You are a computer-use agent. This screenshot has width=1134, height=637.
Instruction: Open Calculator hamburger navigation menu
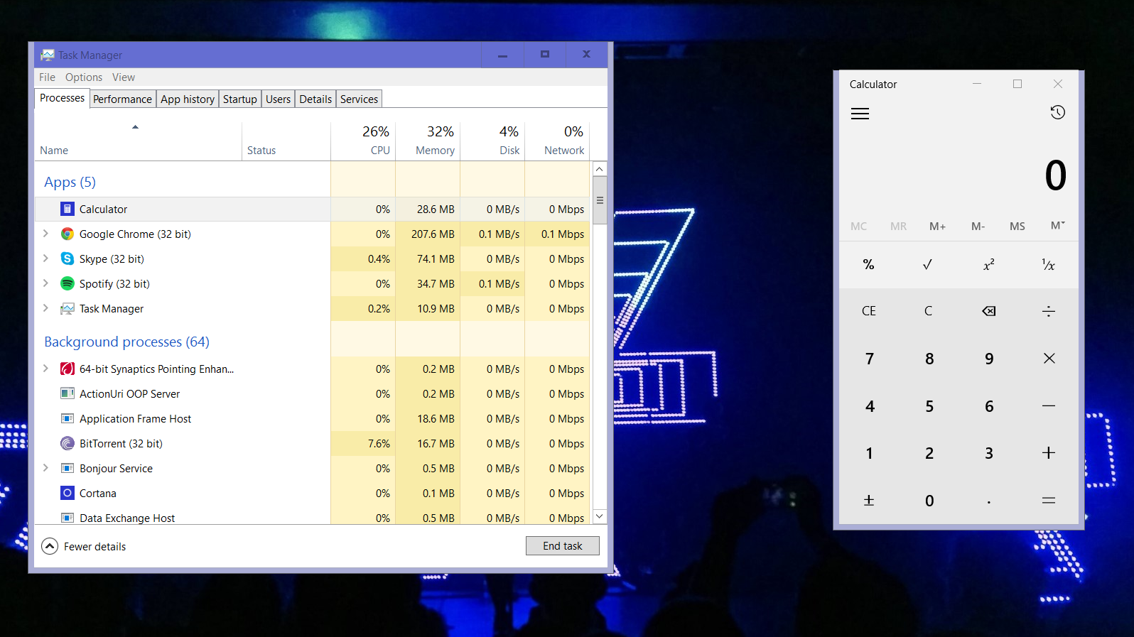tap(860, 114)
